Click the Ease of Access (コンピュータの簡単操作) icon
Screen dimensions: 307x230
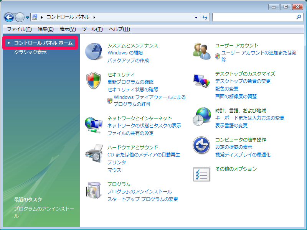click(201, 145)
